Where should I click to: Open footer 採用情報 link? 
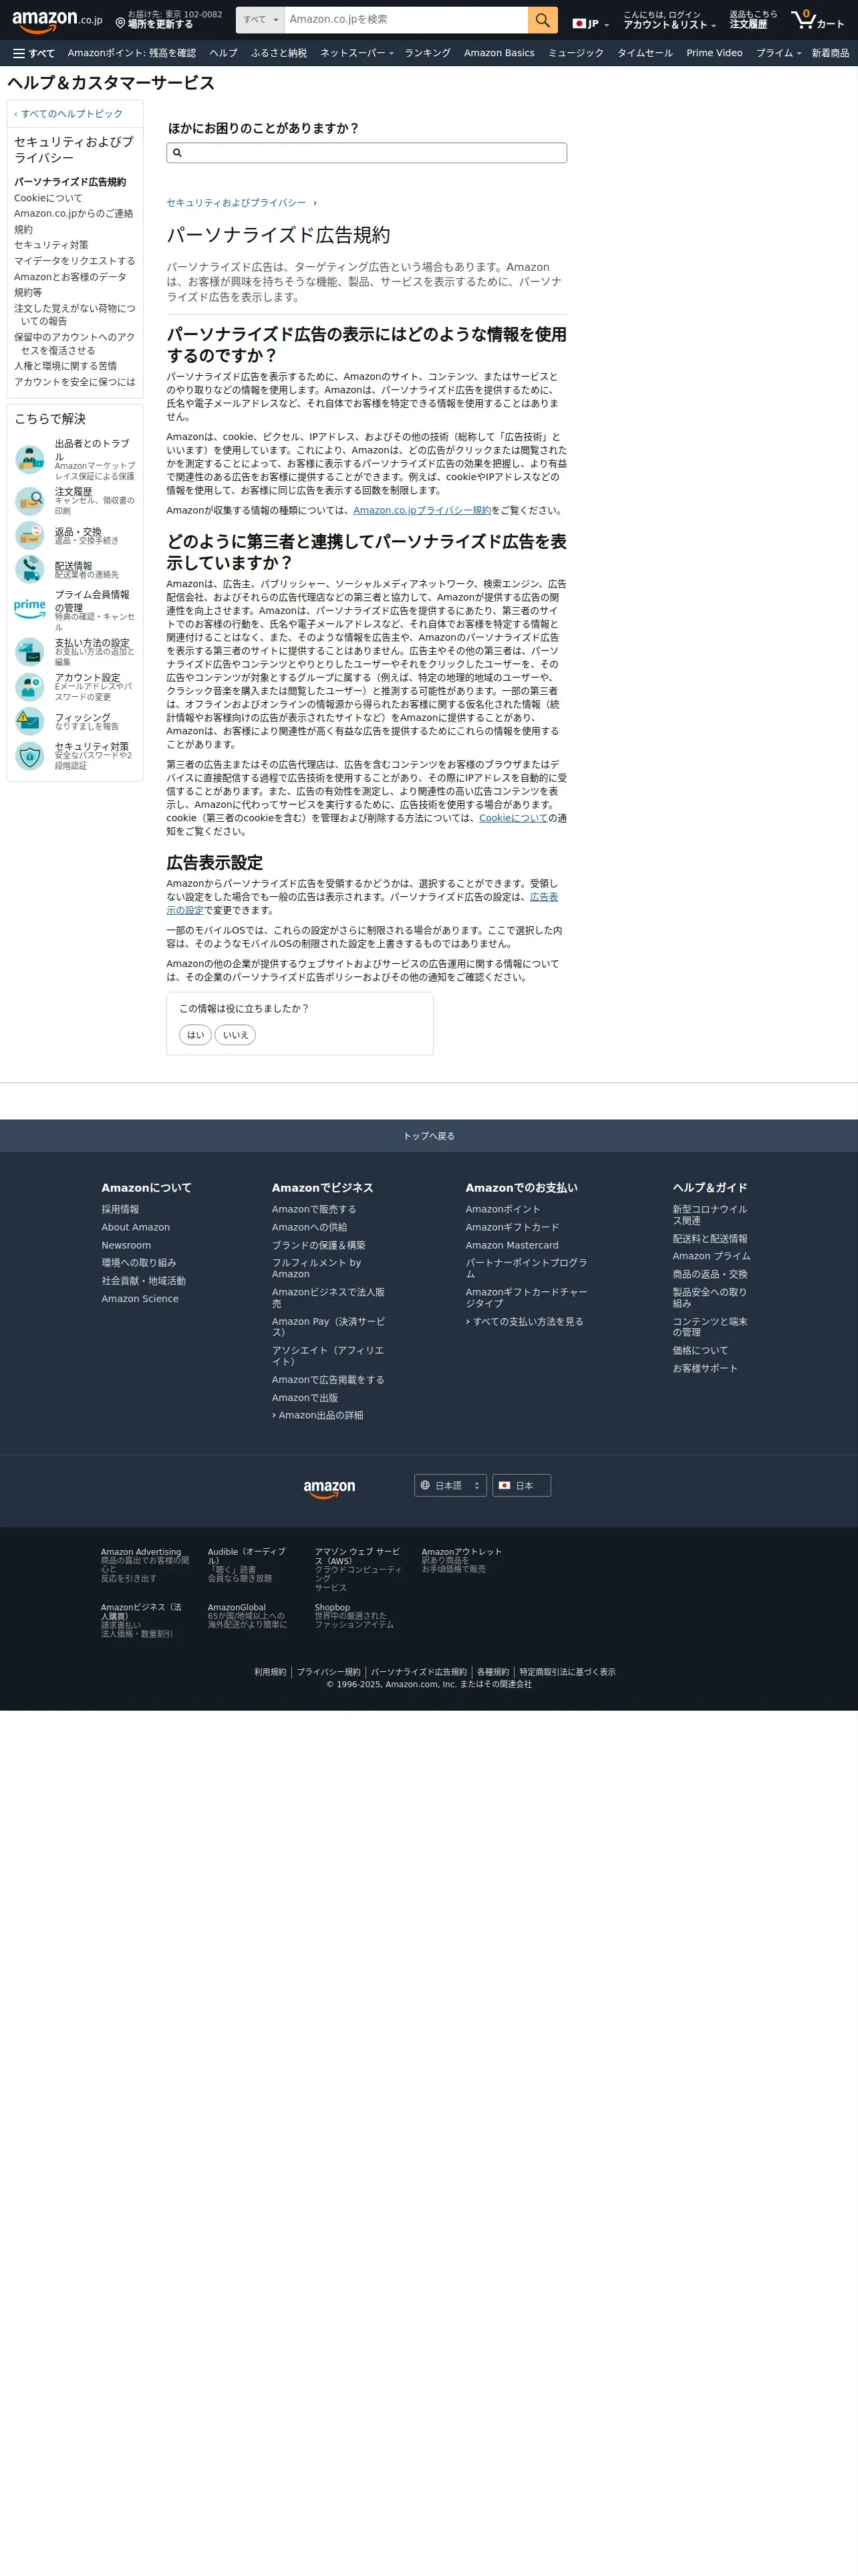coord(120,1209)
